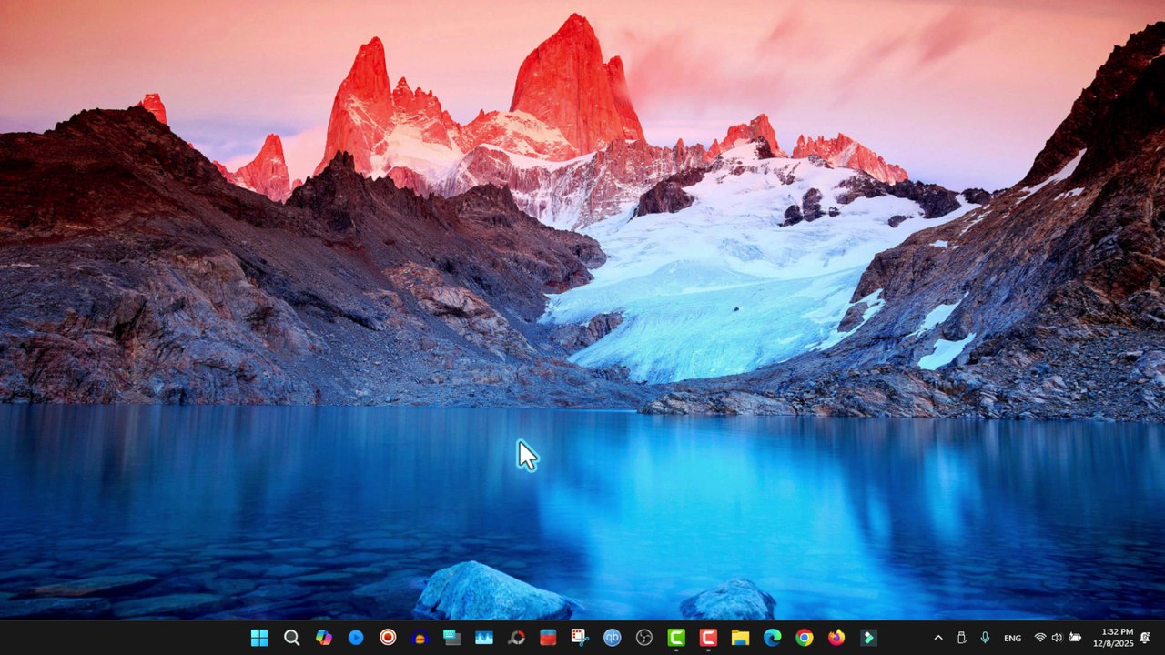Image resolution: width=1165 pixels, height=655 pixels.
Task: Open the green Camtasia icon
Action: click(x=676, y=638)
